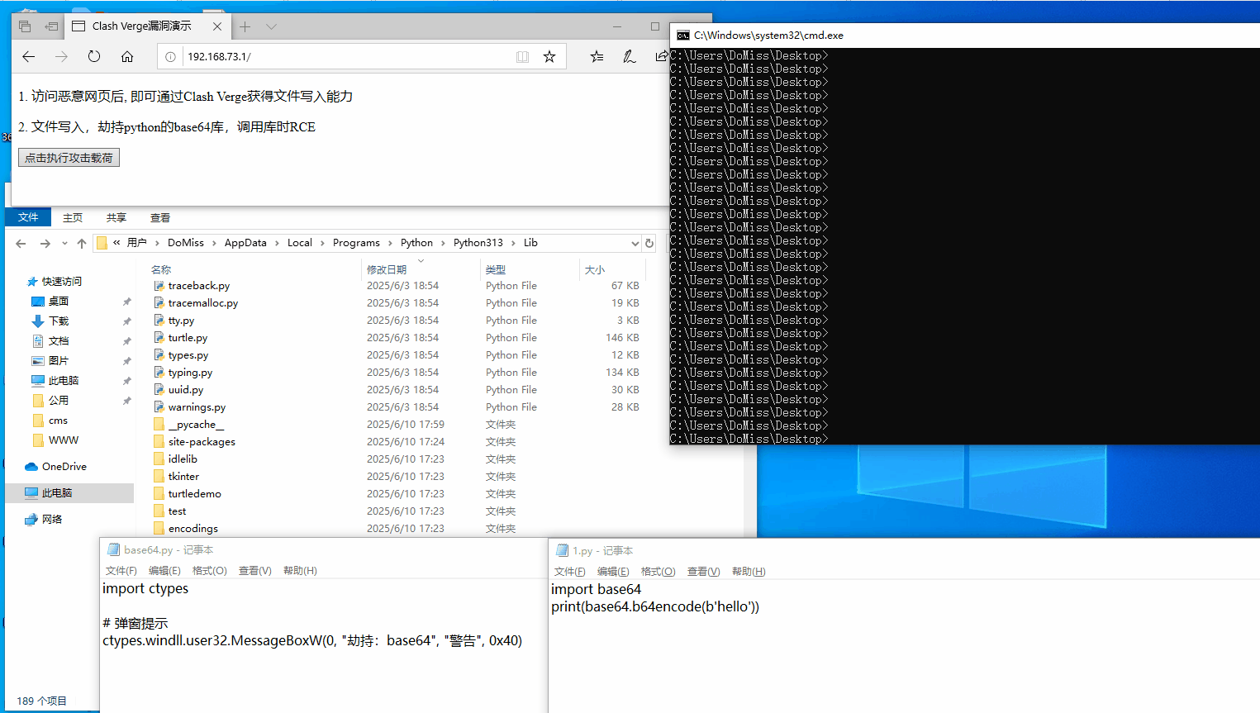Switch to the 查看 ribbon tab
Screen dimensions: 1260x713
(x=159, y=217)
